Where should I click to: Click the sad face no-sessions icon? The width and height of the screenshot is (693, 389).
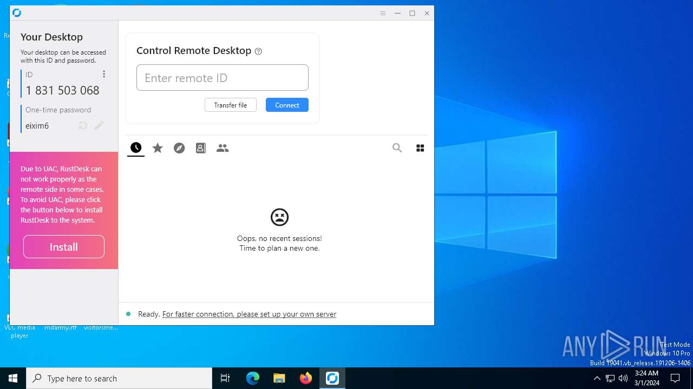click(x=279, y=217)
